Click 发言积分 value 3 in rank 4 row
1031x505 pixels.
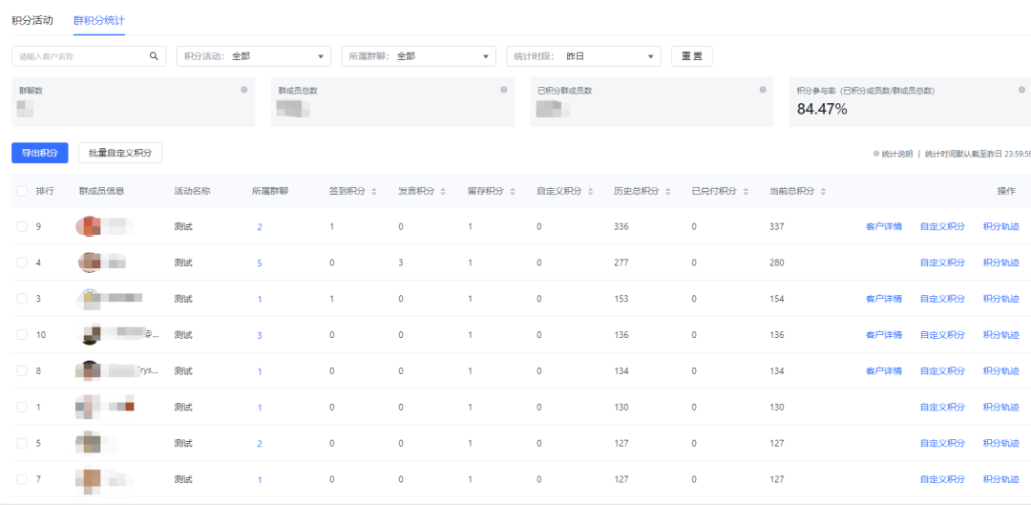point(401,263)
